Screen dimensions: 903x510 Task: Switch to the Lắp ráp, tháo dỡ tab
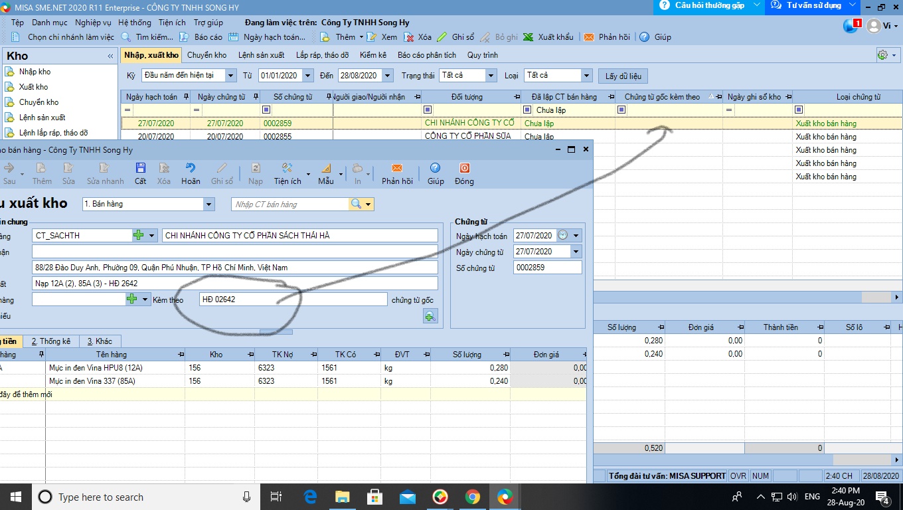[322, 55]
